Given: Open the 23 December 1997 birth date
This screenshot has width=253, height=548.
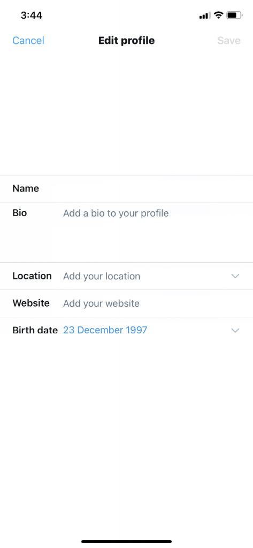Looking at the screenshot, I should (x=105, y=330).
